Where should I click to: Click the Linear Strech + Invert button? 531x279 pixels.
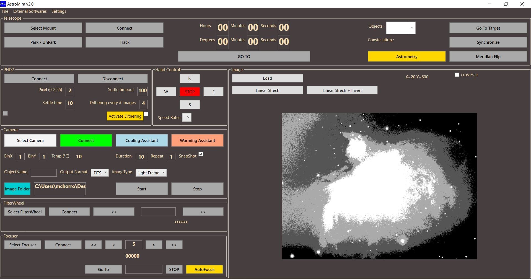pyautogui.click(x=342, y=90)
